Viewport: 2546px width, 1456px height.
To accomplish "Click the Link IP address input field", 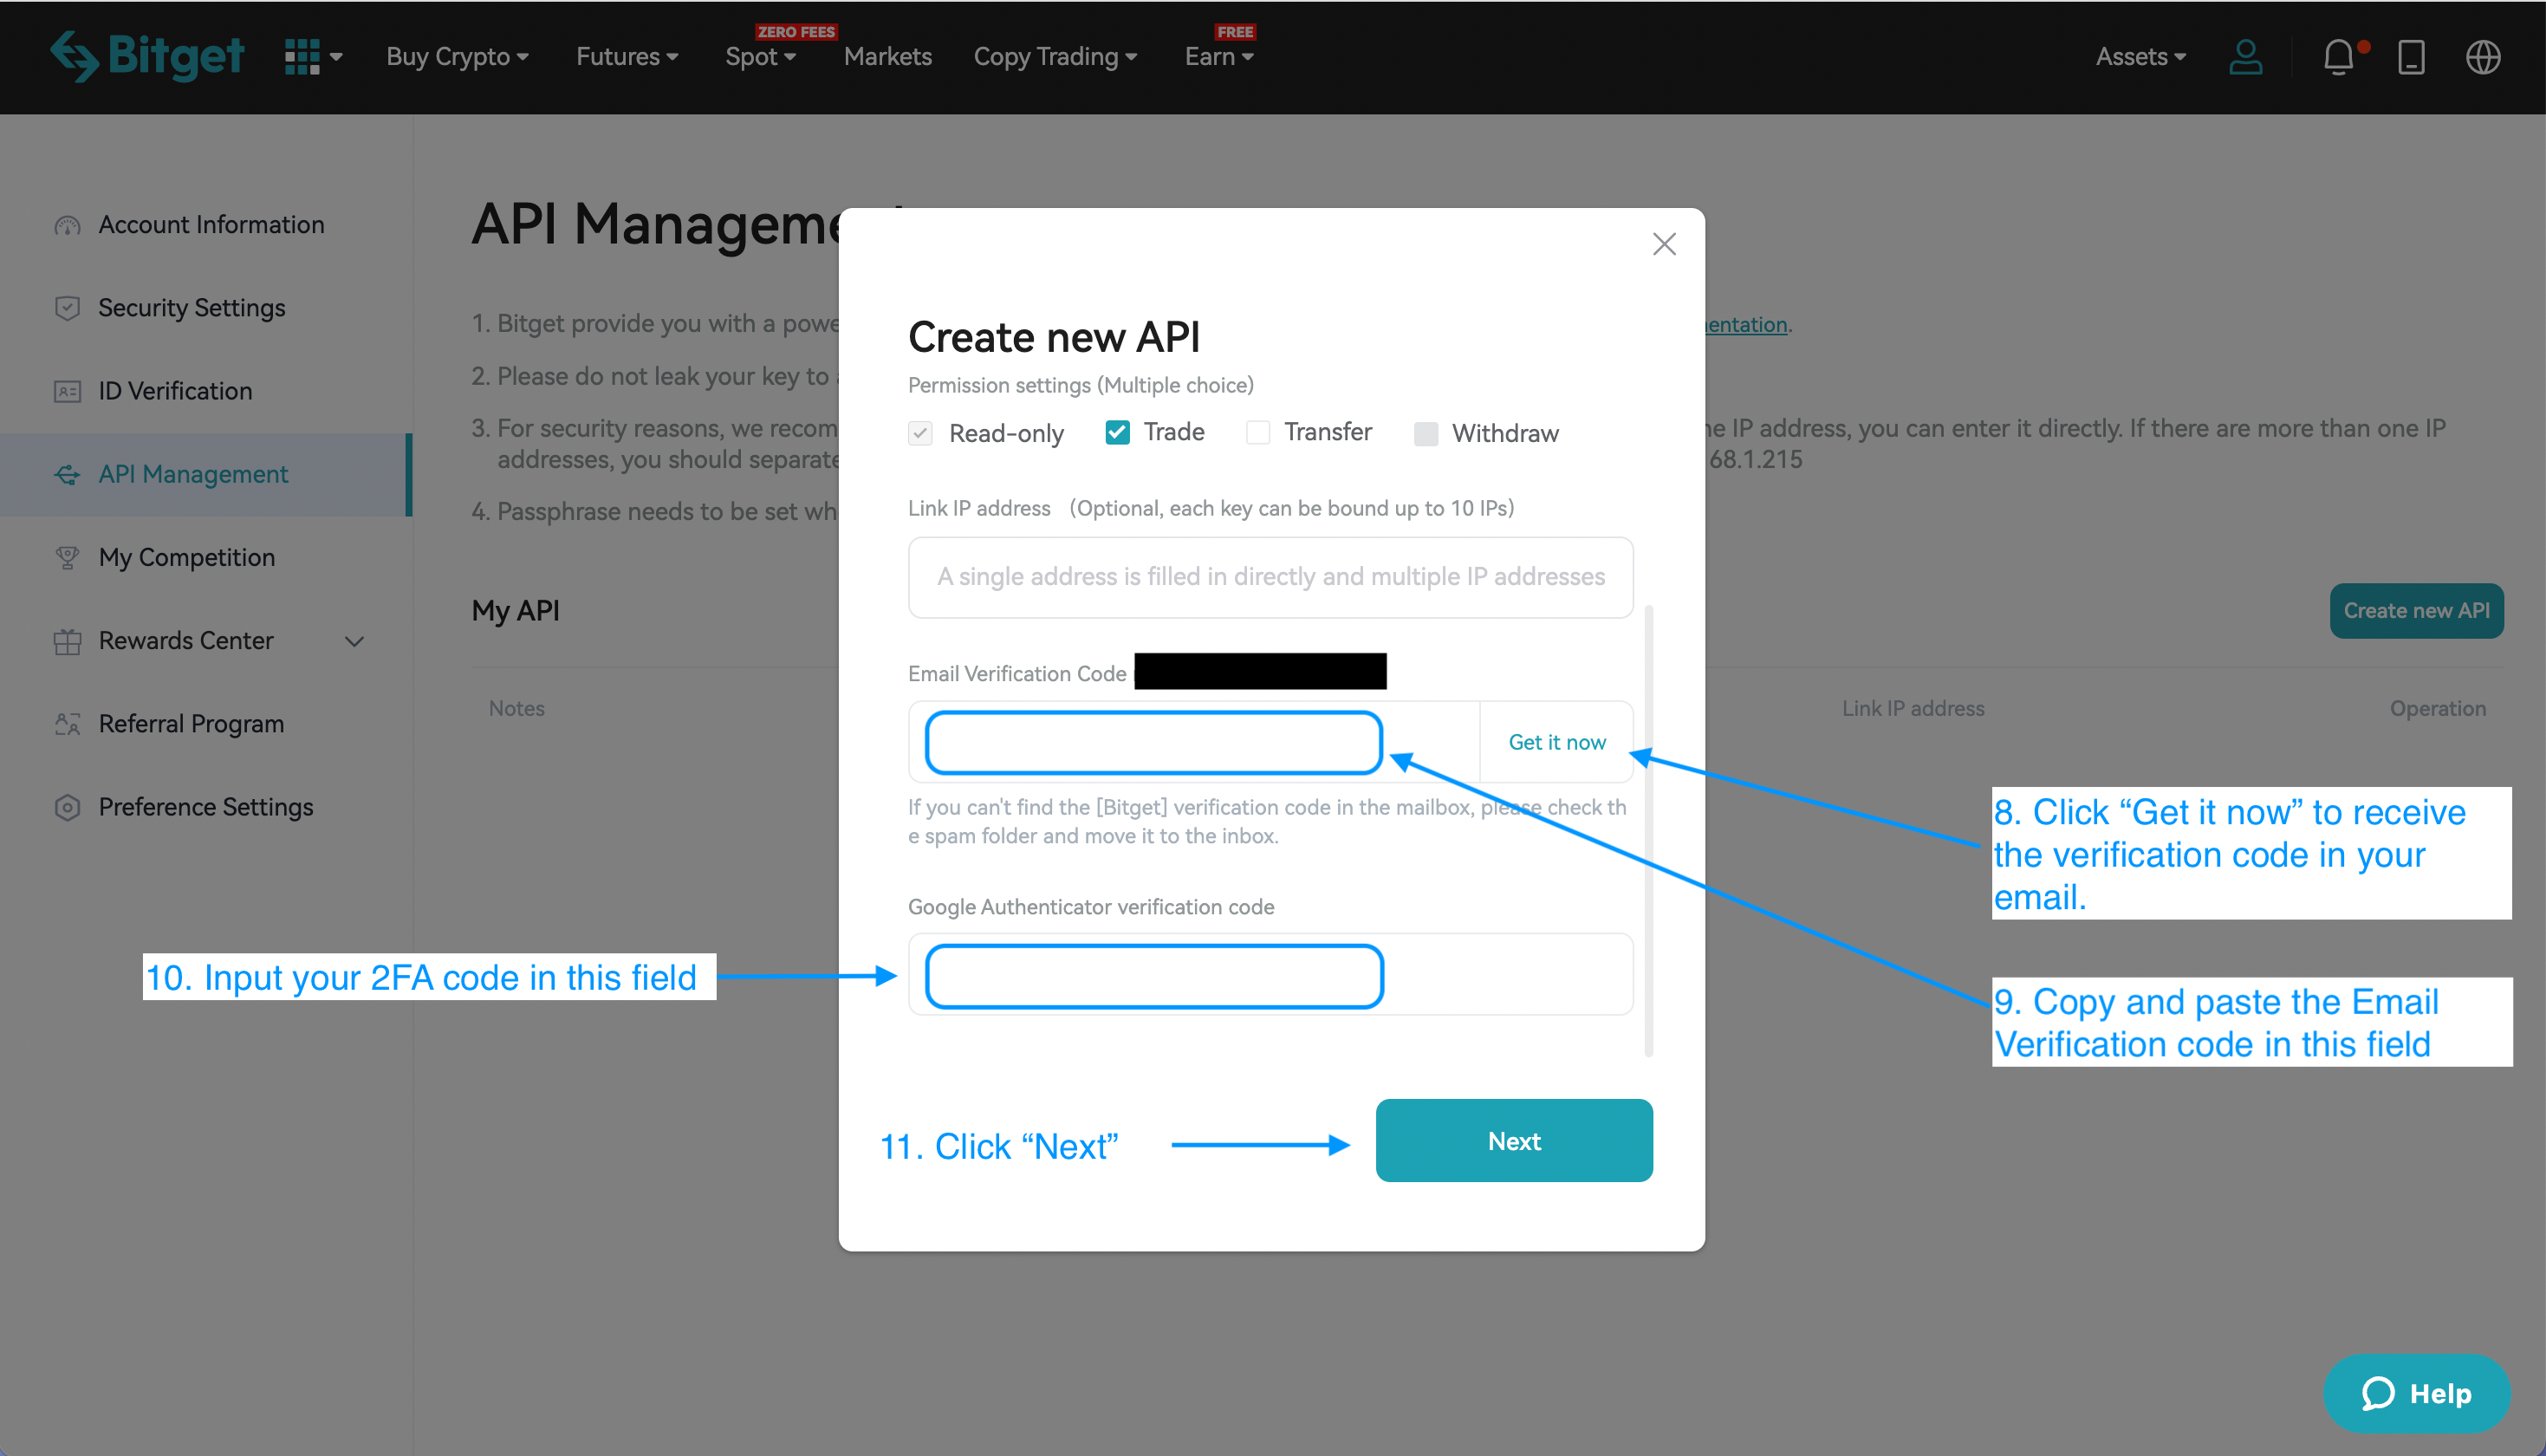I will pyautogui.click(x=1270, y=577).
